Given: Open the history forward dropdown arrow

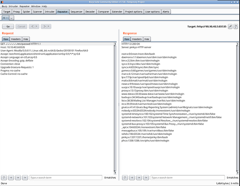Looking at the screenshot, I should coord(49,26).
